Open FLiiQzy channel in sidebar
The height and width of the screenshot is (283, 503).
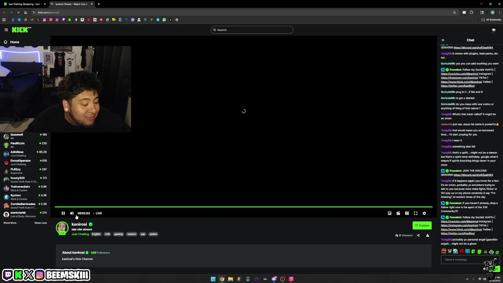[x=25, y=171]
